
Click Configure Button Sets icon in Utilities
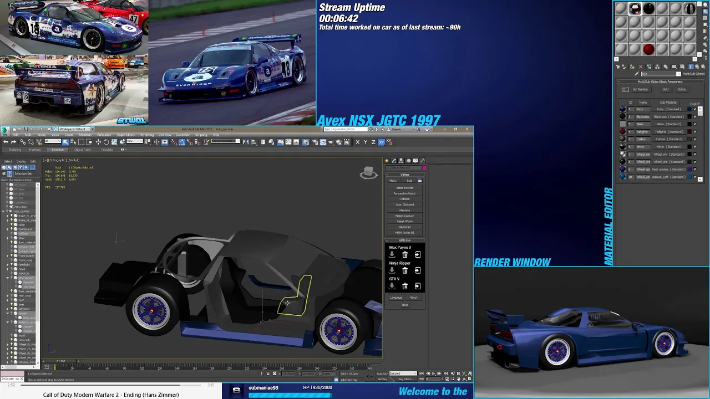420,181
